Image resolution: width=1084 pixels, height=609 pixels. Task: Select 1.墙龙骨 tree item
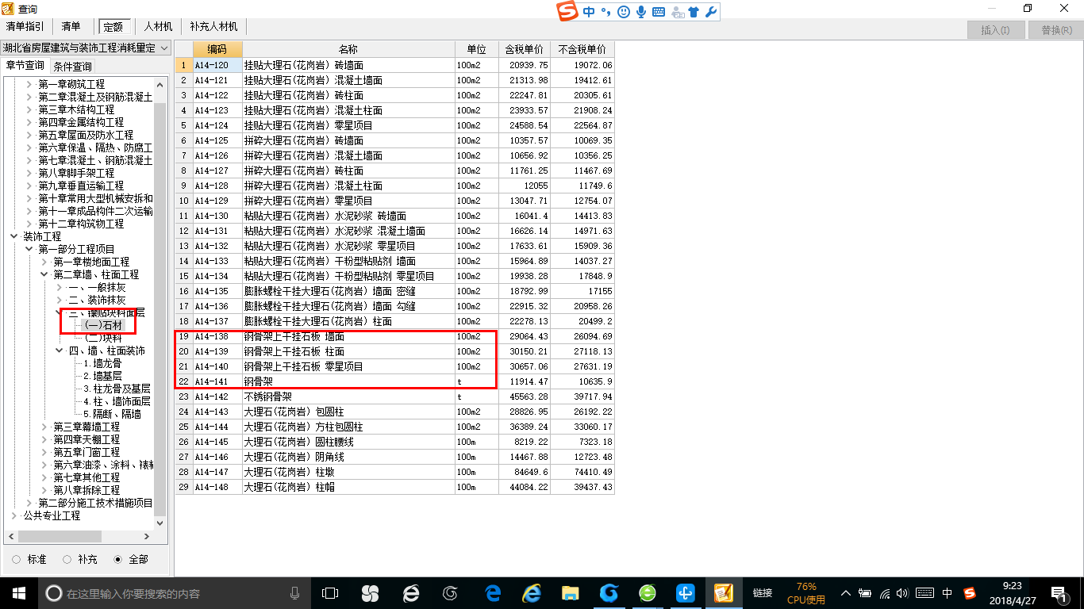[x=103, y=363]
